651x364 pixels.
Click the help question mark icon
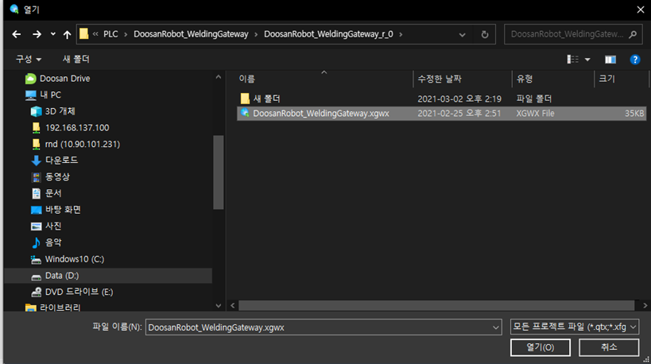(x=634, y=60)
